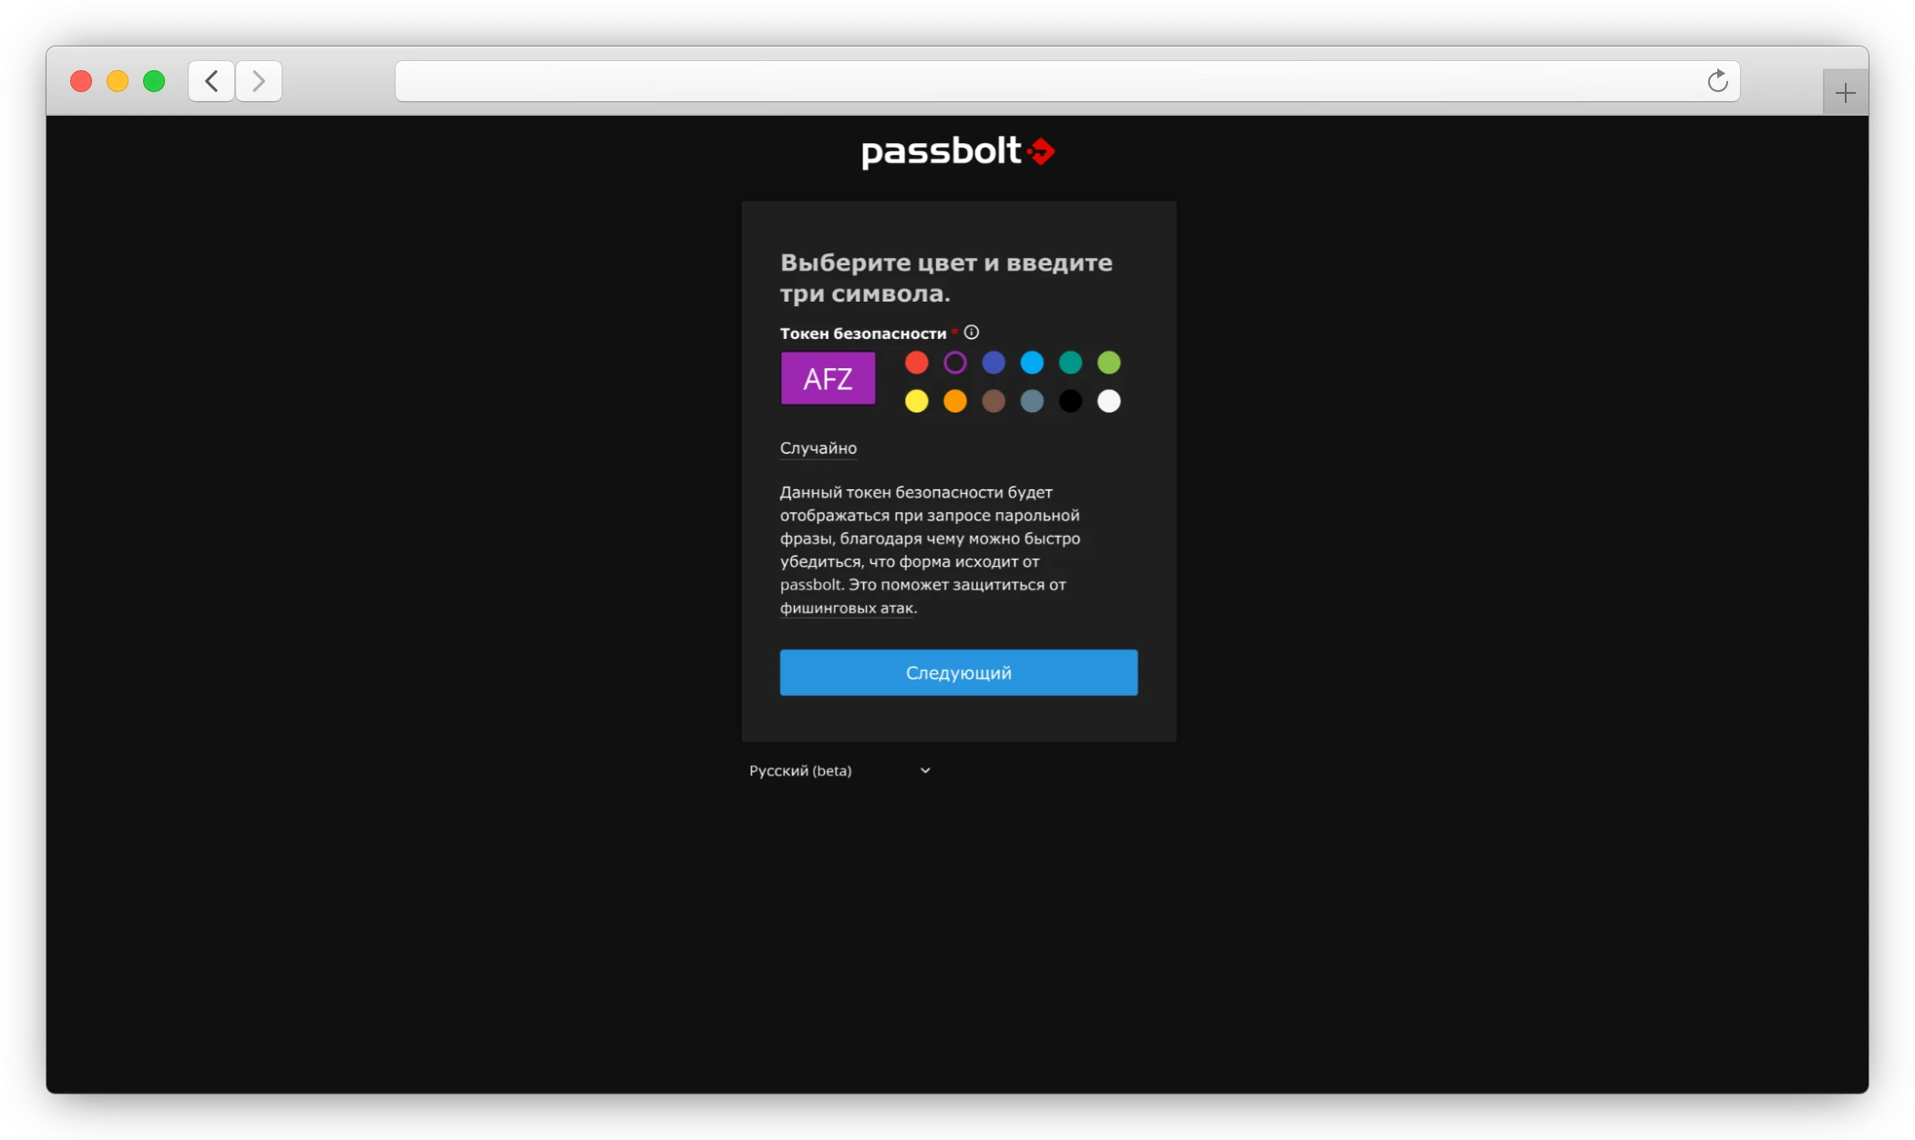This screenshot has width=1915, height=1140.
Task: Click the Случайно randomize link
Action: [818, 448]
